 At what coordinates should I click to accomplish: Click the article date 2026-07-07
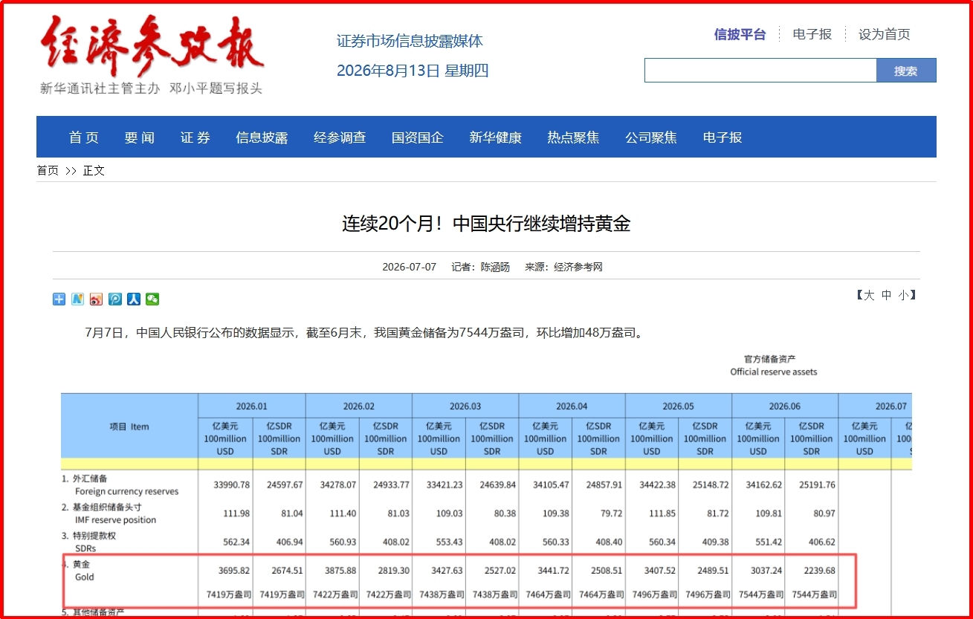point(409,267)
